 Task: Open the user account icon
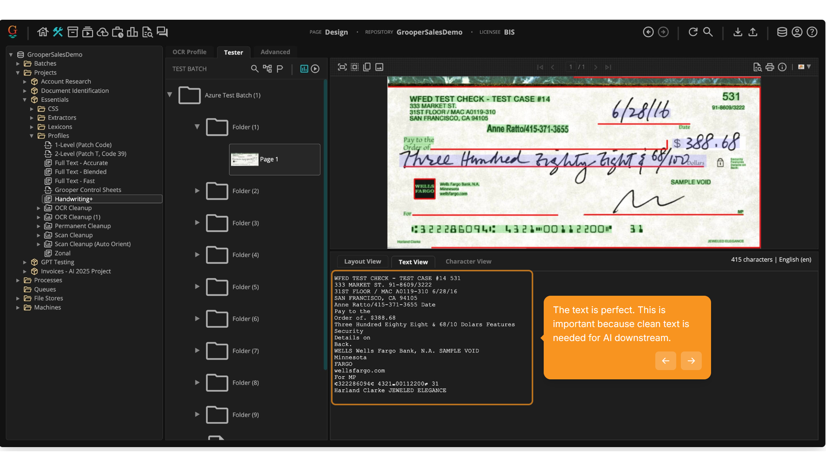click(797, 32)
